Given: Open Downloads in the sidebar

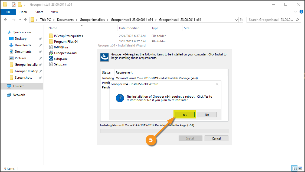Looking at the screenshot, I should point(23,45).
